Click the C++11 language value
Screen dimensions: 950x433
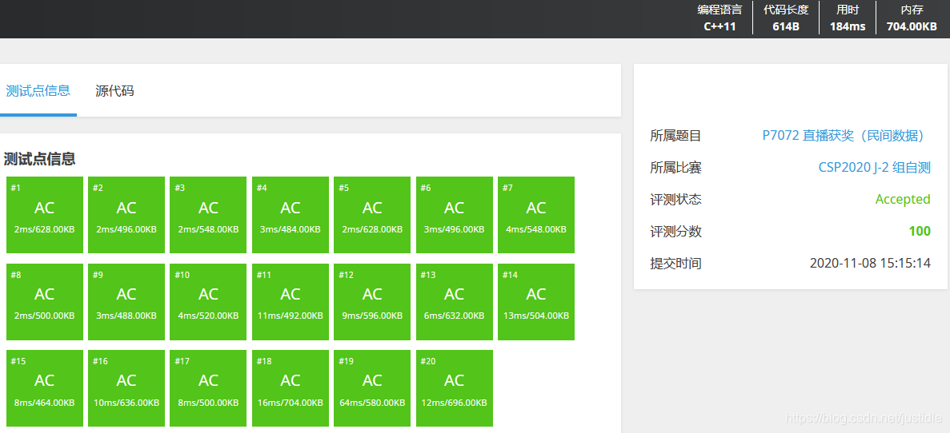tap(720, 26)
